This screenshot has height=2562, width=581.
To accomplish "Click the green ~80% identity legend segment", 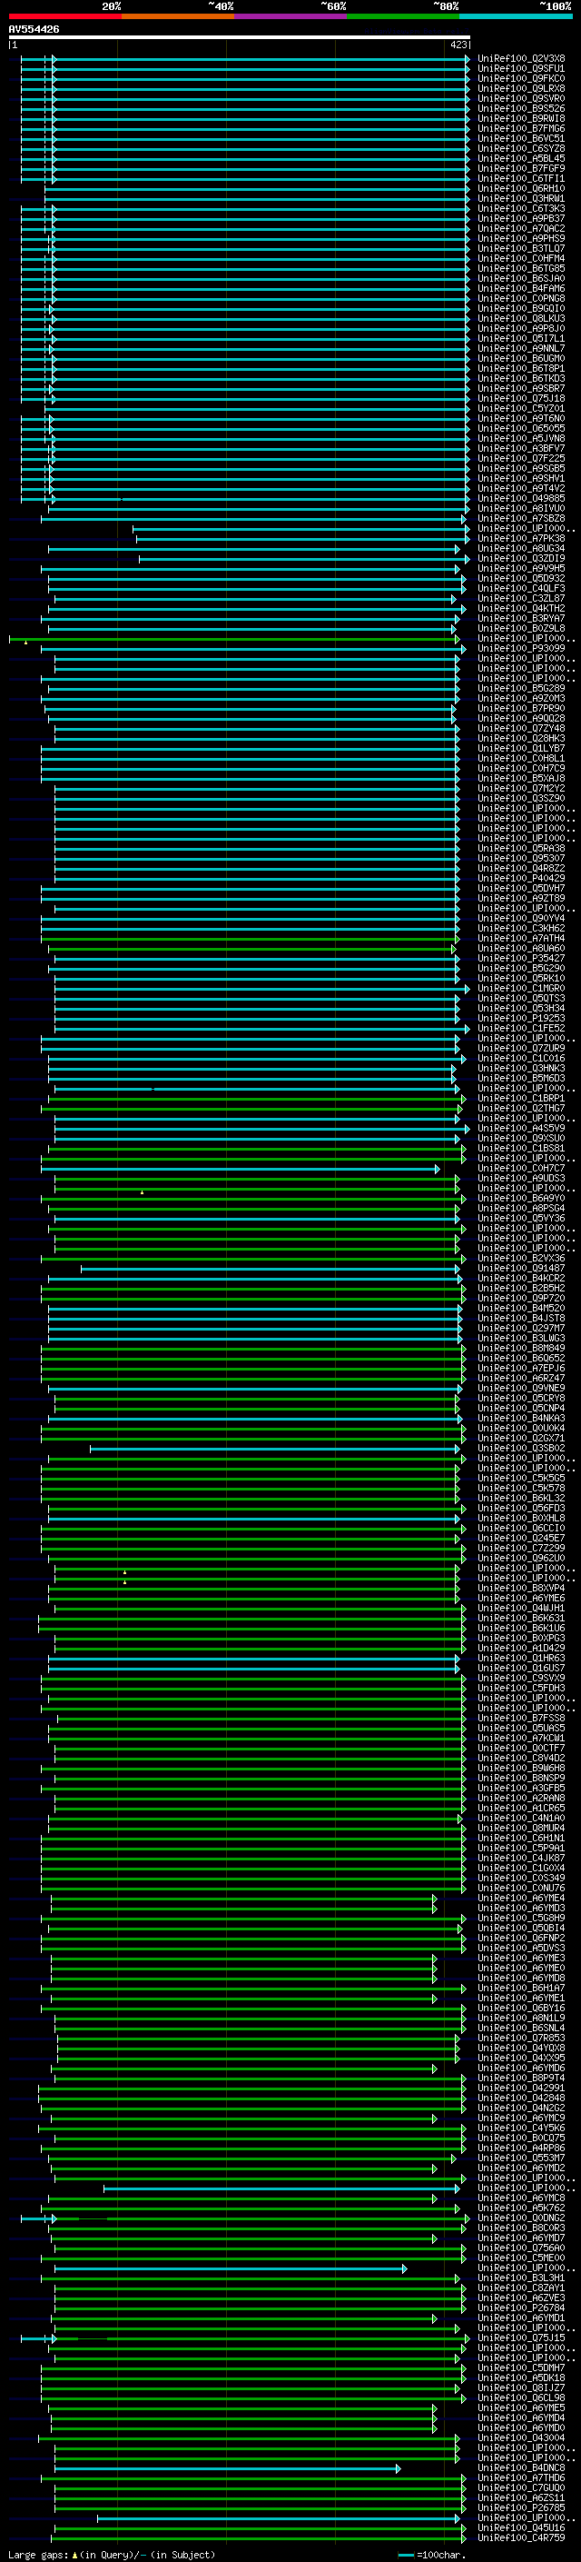I will pos(403,17).
